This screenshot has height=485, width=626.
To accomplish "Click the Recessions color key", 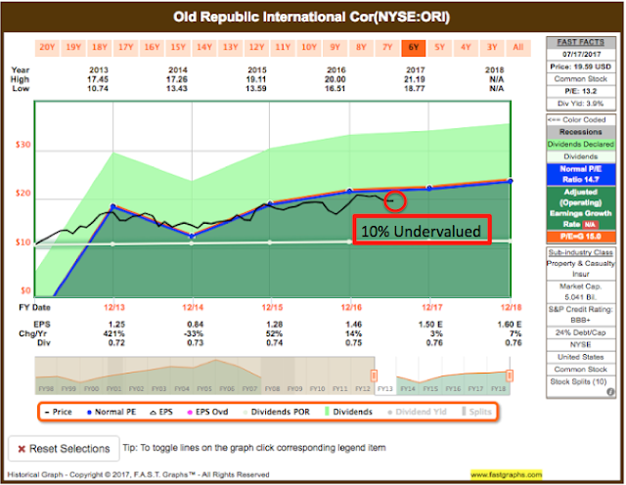I will (580, 132).
